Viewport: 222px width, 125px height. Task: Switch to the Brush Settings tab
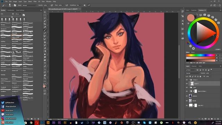(20, 10)
